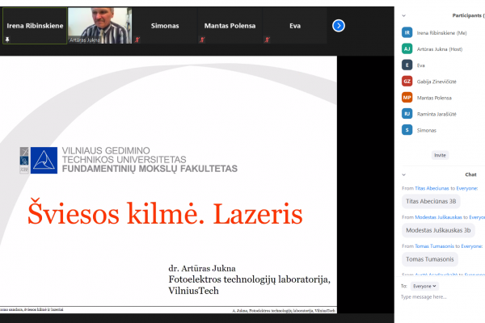Select Artūras Jukna video thumbnail
The image size is (485, 323).
[x=100, y=26]
